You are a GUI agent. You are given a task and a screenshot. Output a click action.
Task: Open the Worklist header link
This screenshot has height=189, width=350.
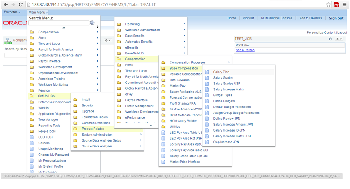(248, 18)
